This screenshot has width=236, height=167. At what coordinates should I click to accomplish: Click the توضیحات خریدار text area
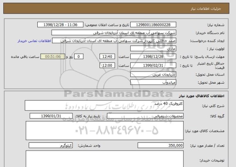click(104, 159)
